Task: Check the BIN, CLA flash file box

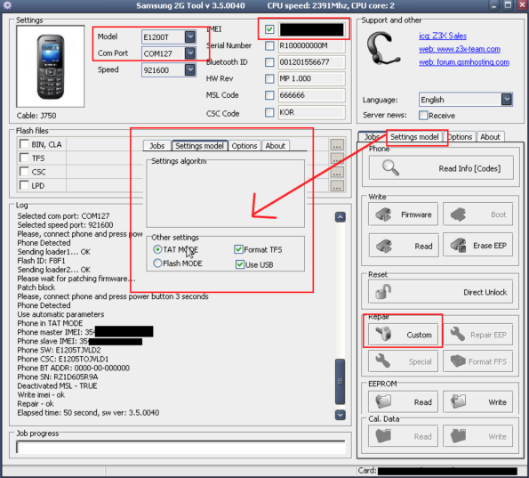Action: [x=24, y=144]
